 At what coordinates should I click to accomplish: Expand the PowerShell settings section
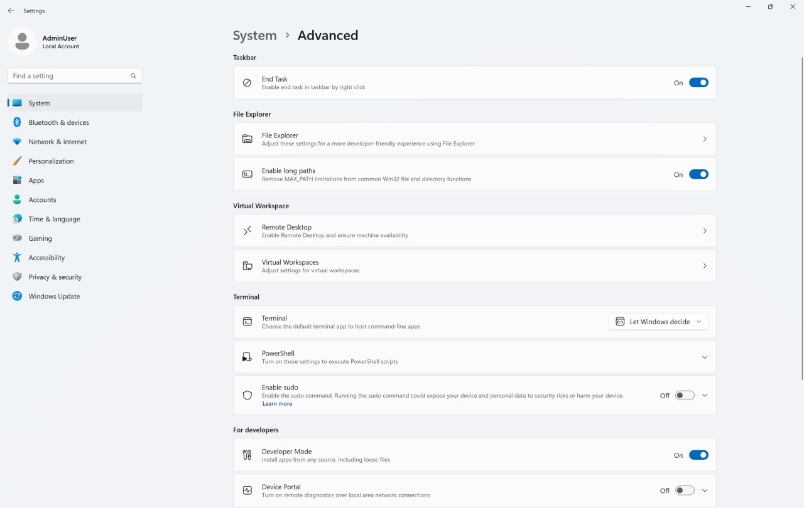point(704,356)
